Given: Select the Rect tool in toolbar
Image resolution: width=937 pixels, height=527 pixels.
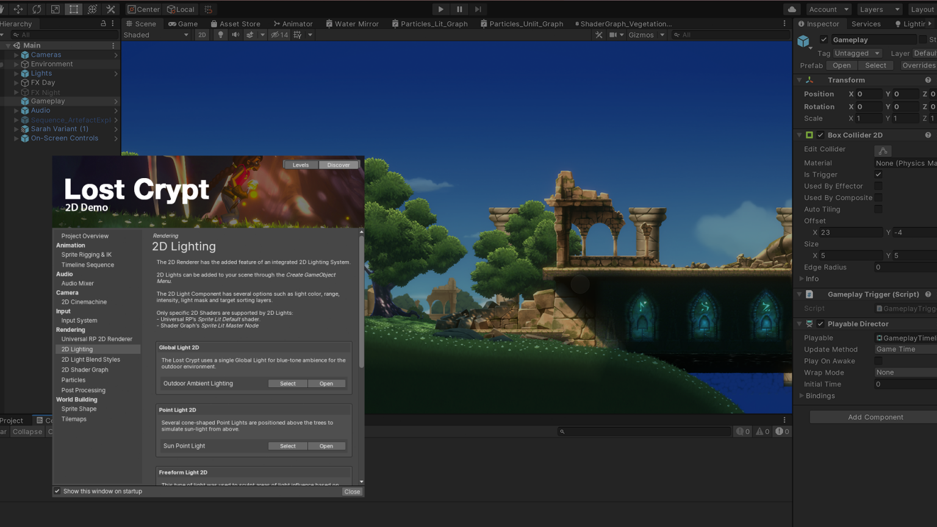Looking at the screenshot, I should (74, 9).
